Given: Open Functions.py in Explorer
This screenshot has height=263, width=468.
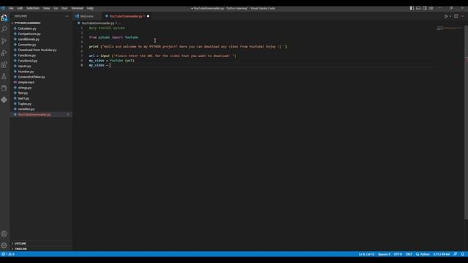Looking at the screenshot, I should pyautogui.click(x=26, y=56).
